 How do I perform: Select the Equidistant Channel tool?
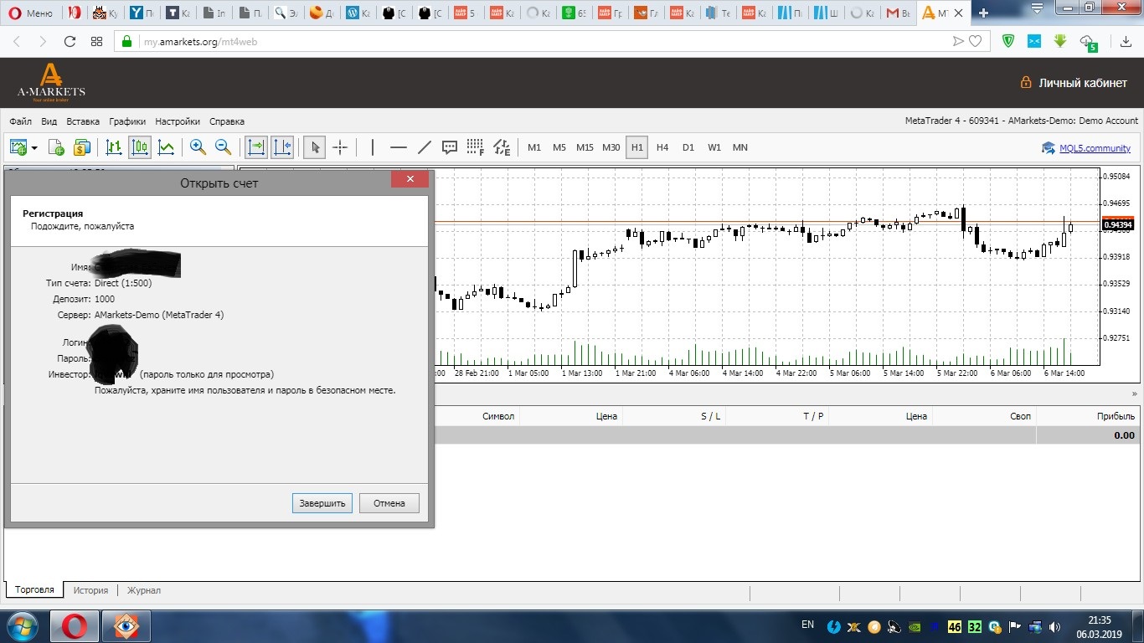click(502, 147)
